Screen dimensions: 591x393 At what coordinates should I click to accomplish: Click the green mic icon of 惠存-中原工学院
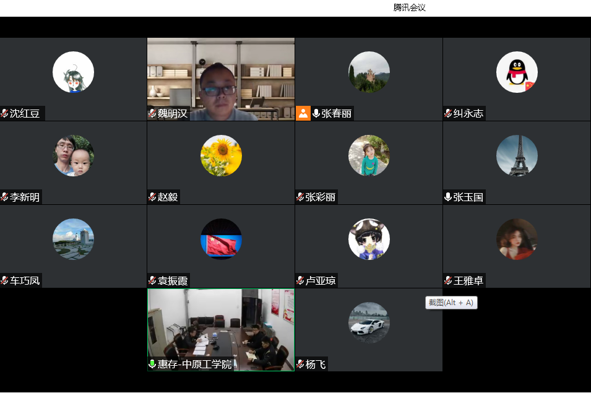pos(152,364)
